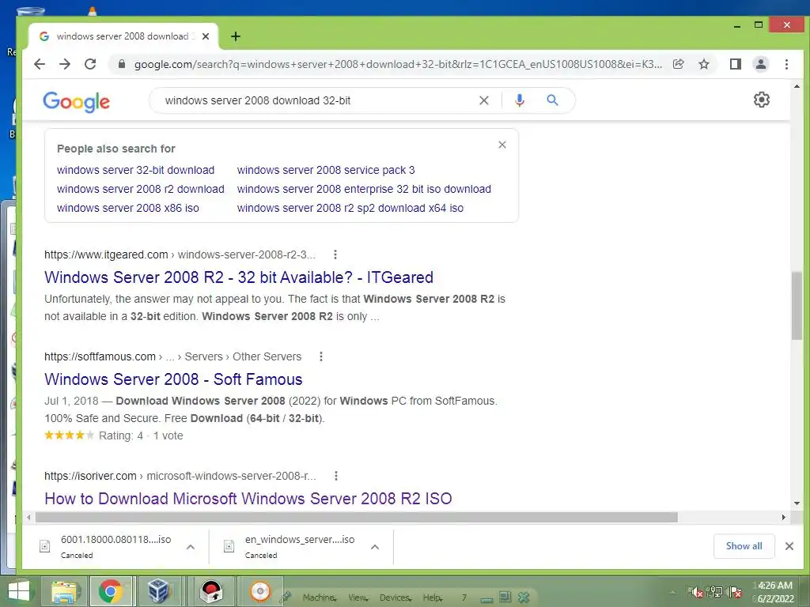Click the address bar URL
This screenshot has height=607, width=810.
[x=398, y=65]
